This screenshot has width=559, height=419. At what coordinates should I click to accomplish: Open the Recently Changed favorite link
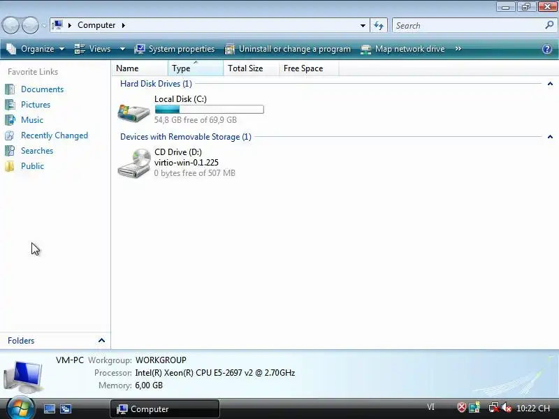55,135
